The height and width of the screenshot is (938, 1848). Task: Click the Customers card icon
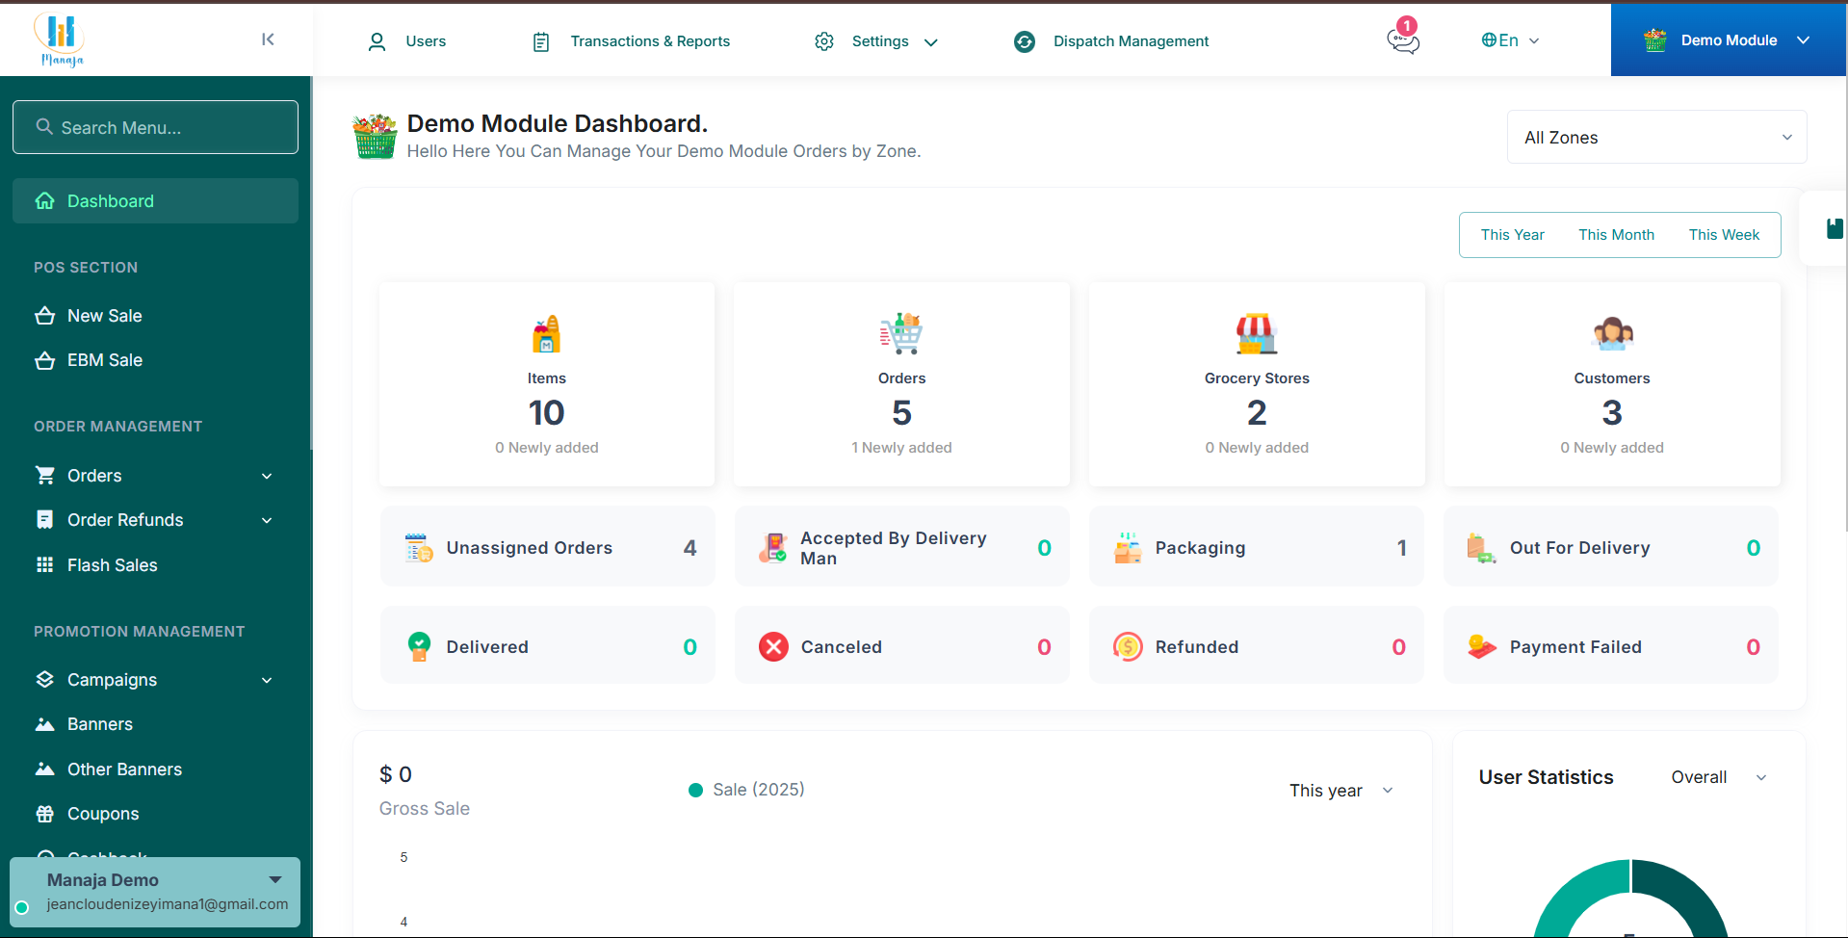(x=1612, y=334)
